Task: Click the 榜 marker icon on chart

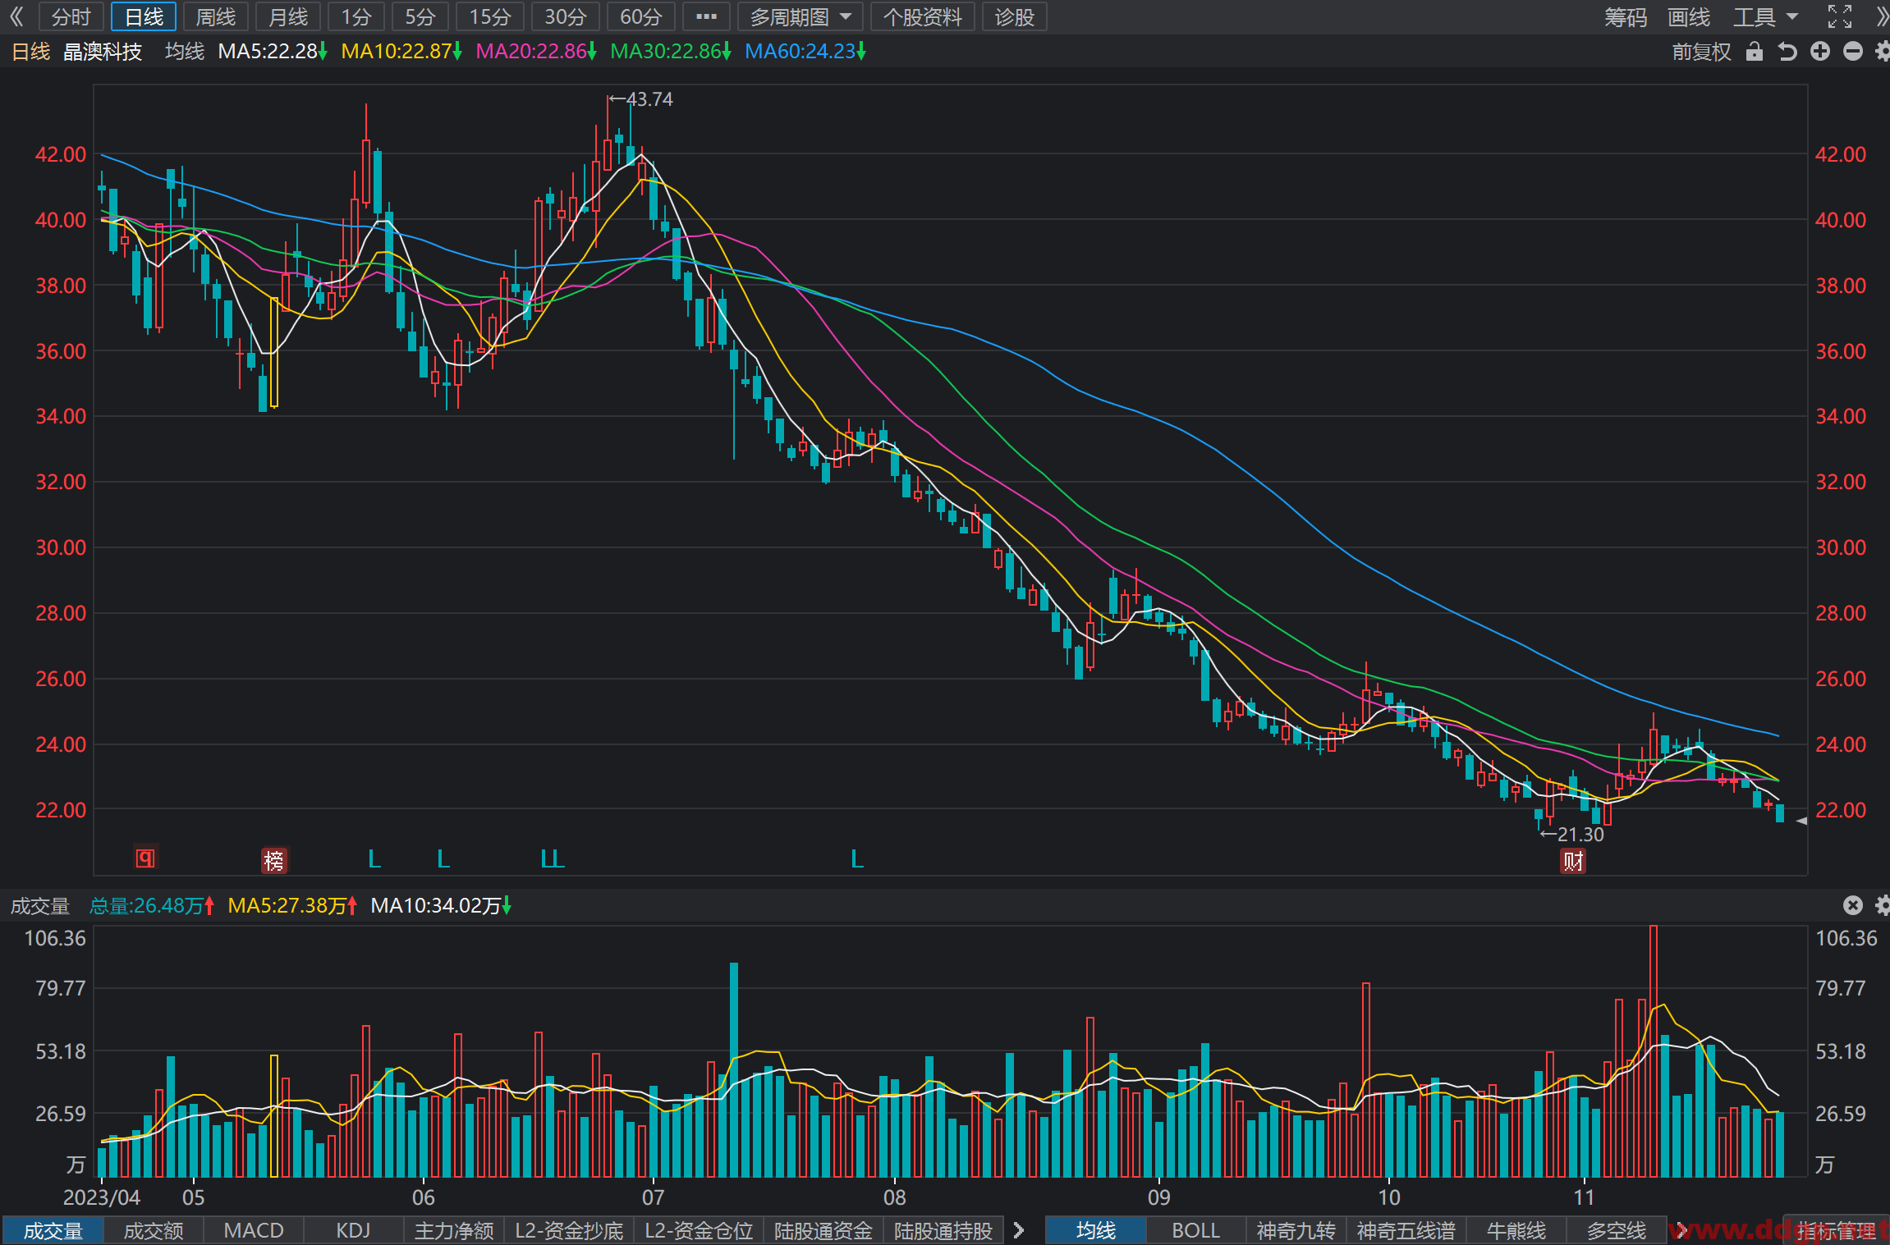Action: pyautogui.click(x=273, y=860)
